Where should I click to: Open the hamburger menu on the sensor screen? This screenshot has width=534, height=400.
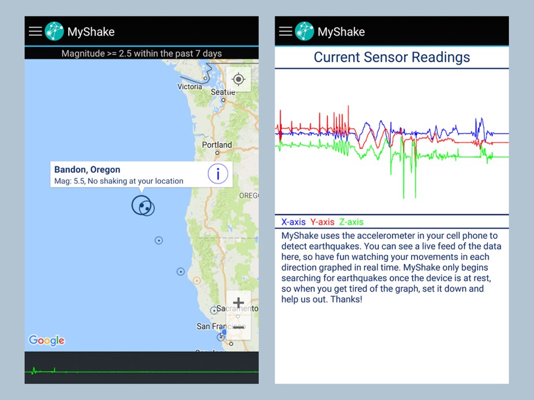point(285,31)
